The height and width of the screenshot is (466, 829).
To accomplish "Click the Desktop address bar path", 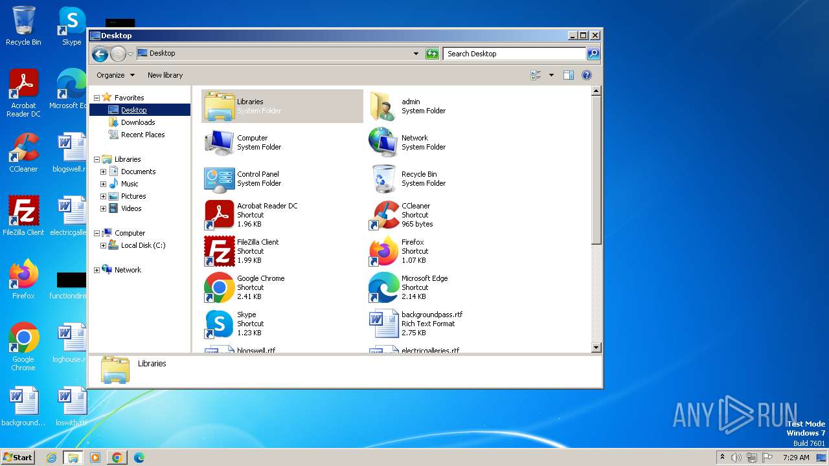I will pyautogui.click(x=162, y=54).
